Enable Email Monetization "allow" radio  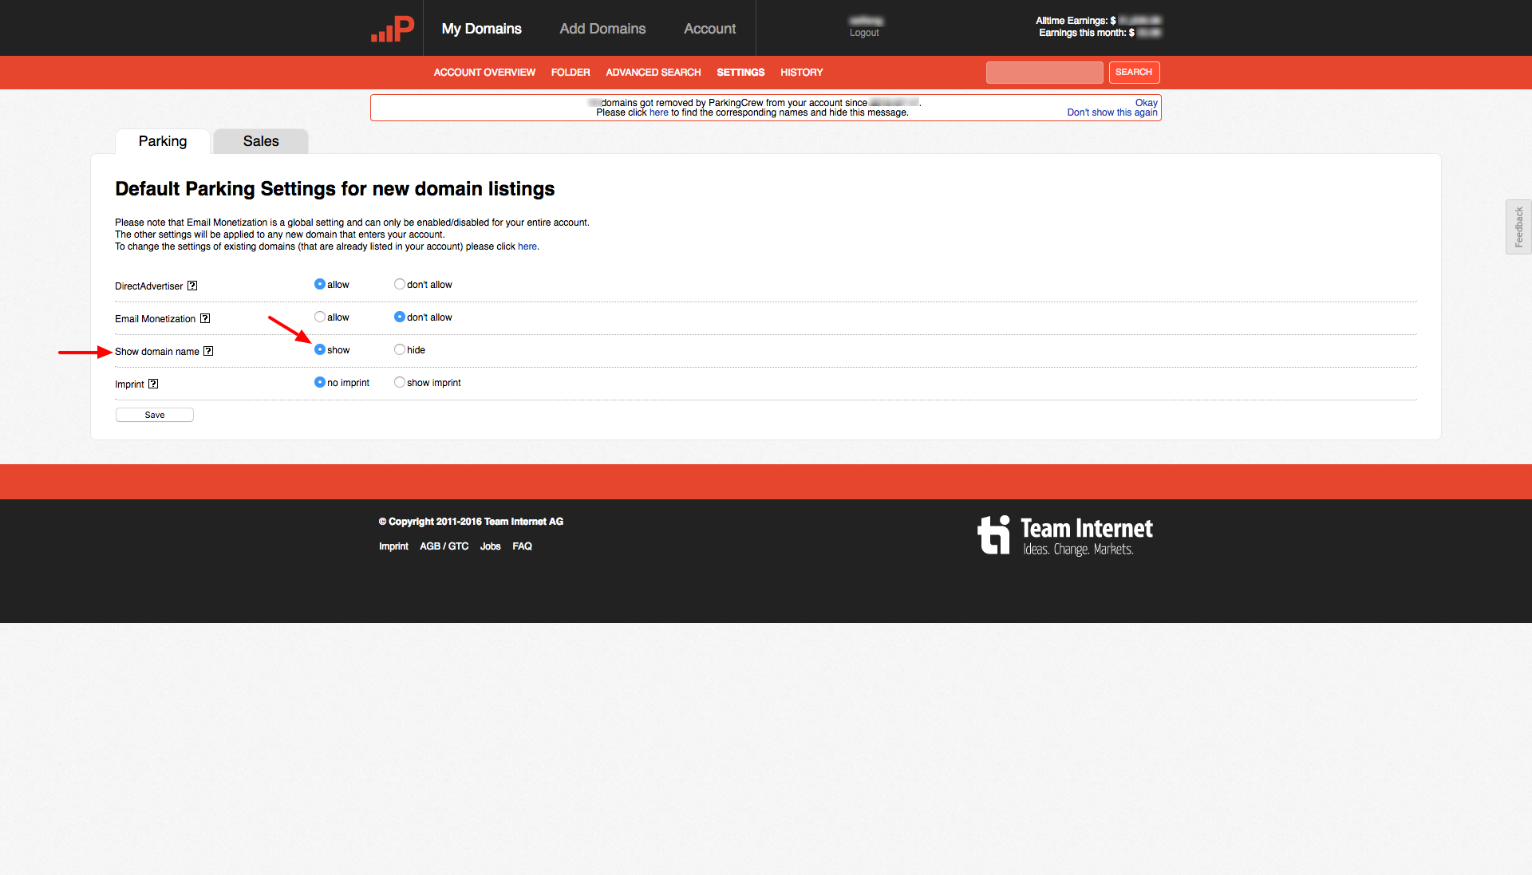pos(320,317)
